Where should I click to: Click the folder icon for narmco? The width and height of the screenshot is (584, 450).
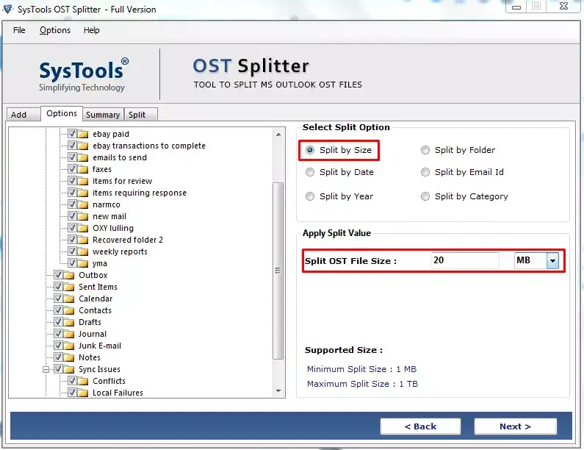83,204
